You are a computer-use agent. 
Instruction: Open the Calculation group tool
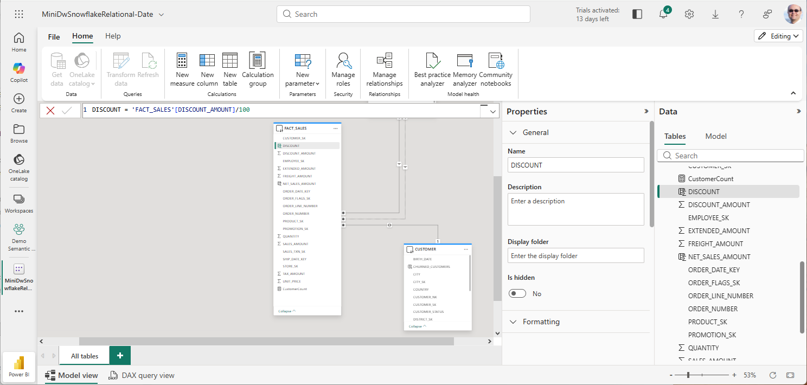pyautogui.click(x=257, y=61)
